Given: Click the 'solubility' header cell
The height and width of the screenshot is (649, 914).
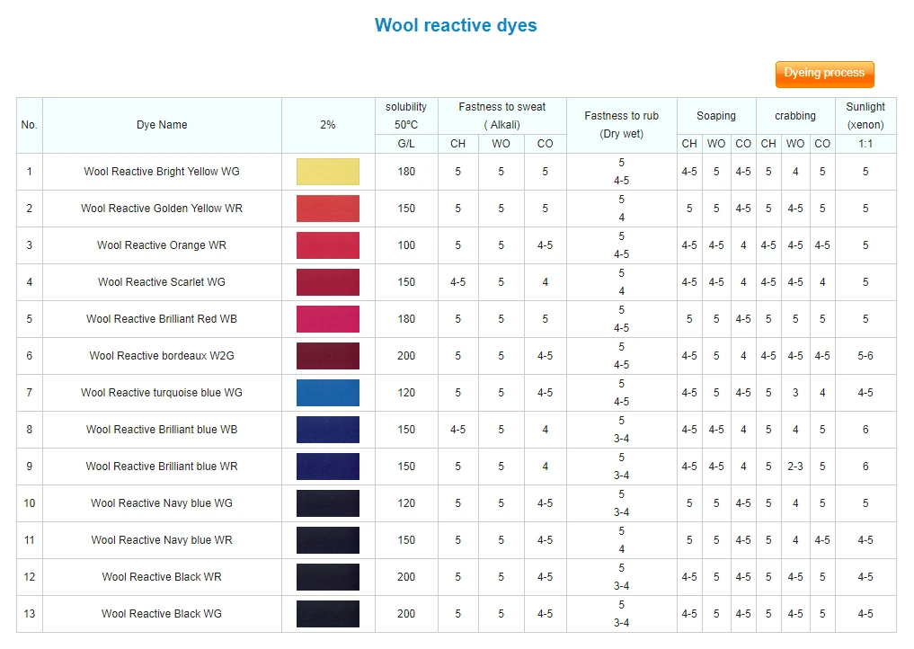Looking at the screenshot, I should pyautogui.click(x=406, y=115).
